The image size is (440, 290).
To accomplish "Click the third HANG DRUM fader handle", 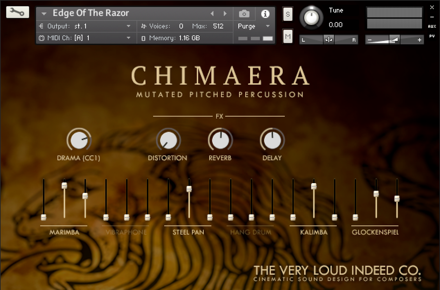I will tap(272, 217).
